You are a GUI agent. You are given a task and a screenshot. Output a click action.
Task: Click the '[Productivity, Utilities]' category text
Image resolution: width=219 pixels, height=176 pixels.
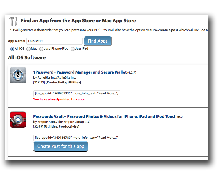(63, 82)
